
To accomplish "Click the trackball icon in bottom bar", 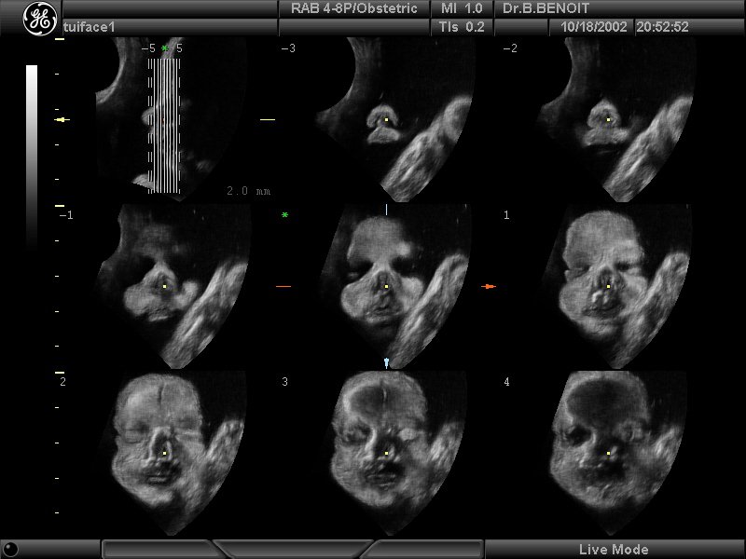I will click(10, 549).
